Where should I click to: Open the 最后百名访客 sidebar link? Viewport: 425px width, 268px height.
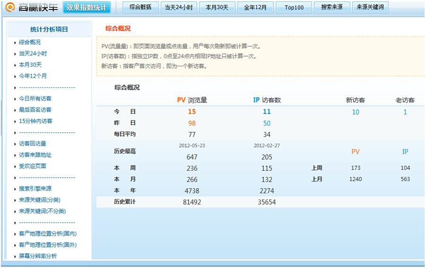point(35,110)
